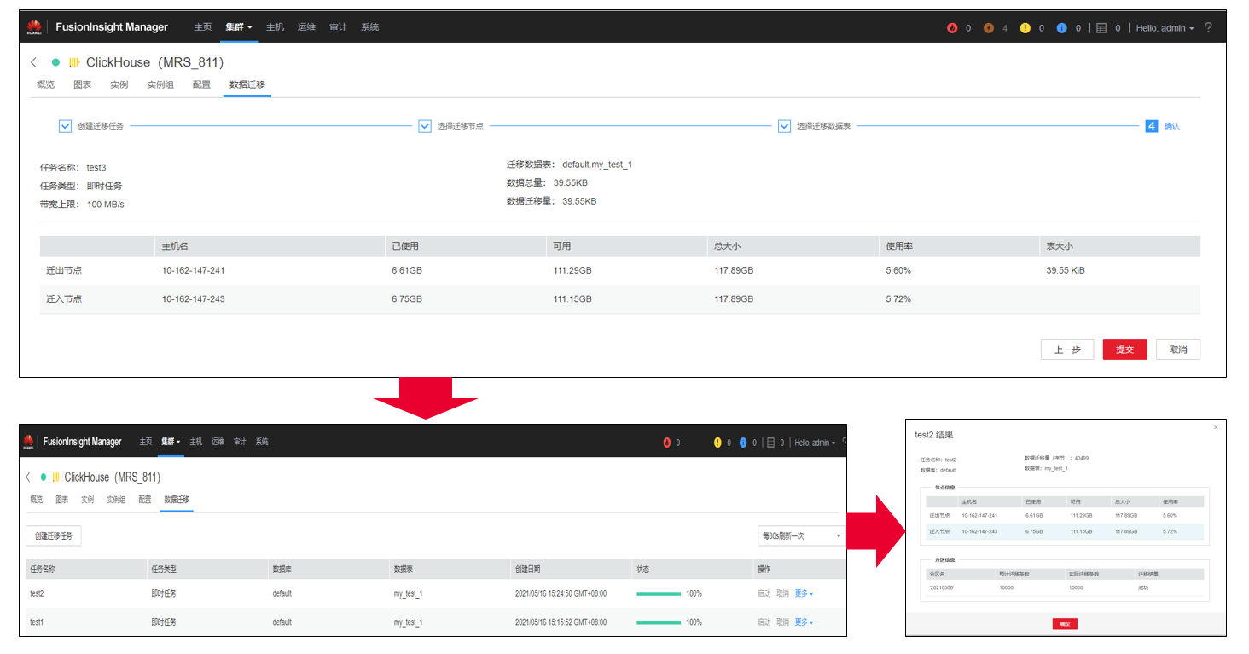Click the test1 task name in the list
The width and height of the screenshot is (1249, 654).
click(x=37, y=622)
